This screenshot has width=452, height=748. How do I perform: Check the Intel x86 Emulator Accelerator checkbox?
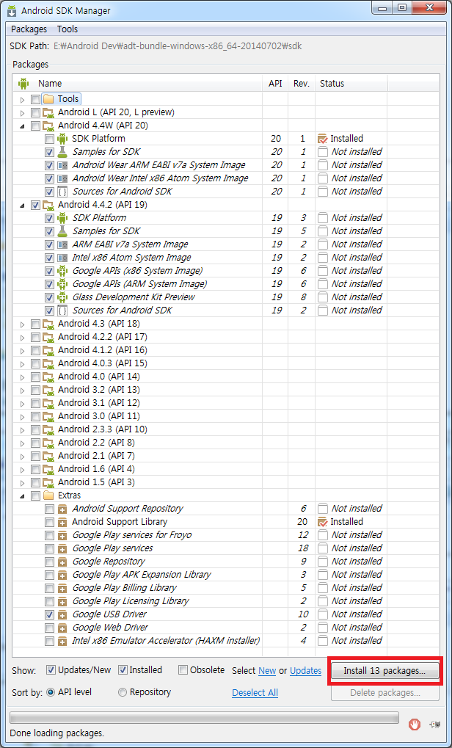(x=49, y=641)
